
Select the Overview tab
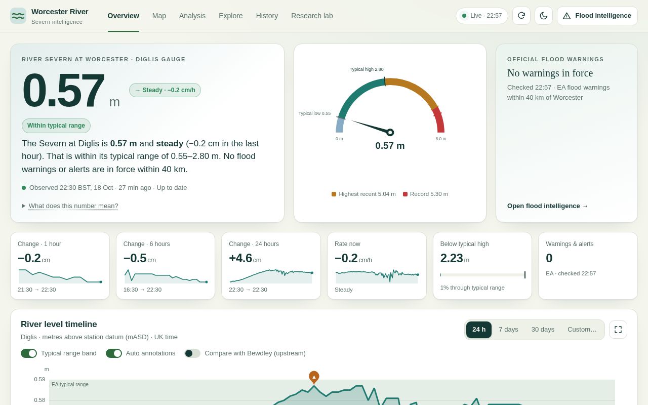124,16
